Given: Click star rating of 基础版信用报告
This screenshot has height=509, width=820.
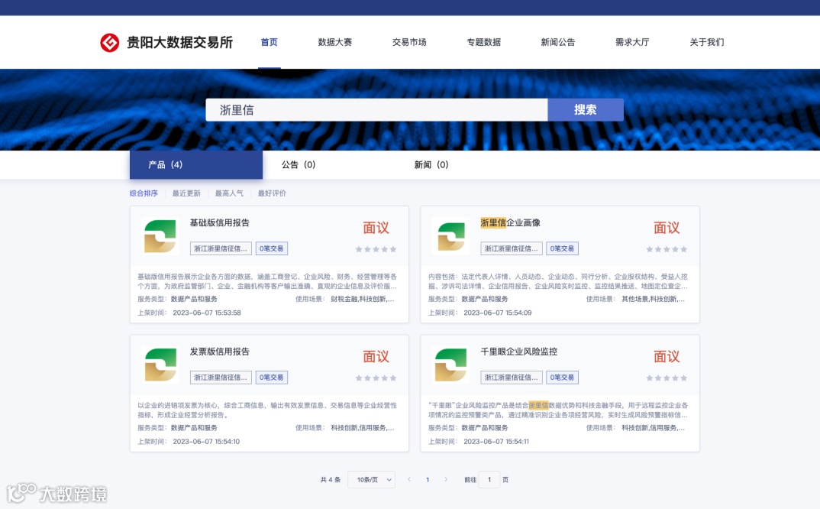Looking at the screenshot, I should coord(376,249).
